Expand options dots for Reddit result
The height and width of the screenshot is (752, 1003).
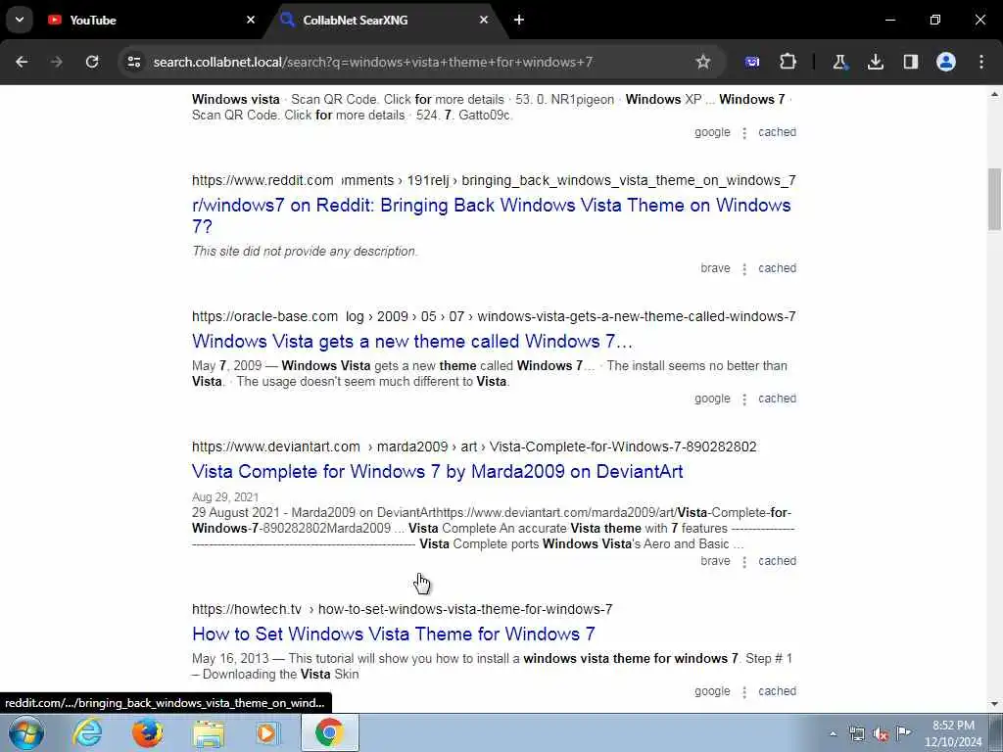click(744, 268)
